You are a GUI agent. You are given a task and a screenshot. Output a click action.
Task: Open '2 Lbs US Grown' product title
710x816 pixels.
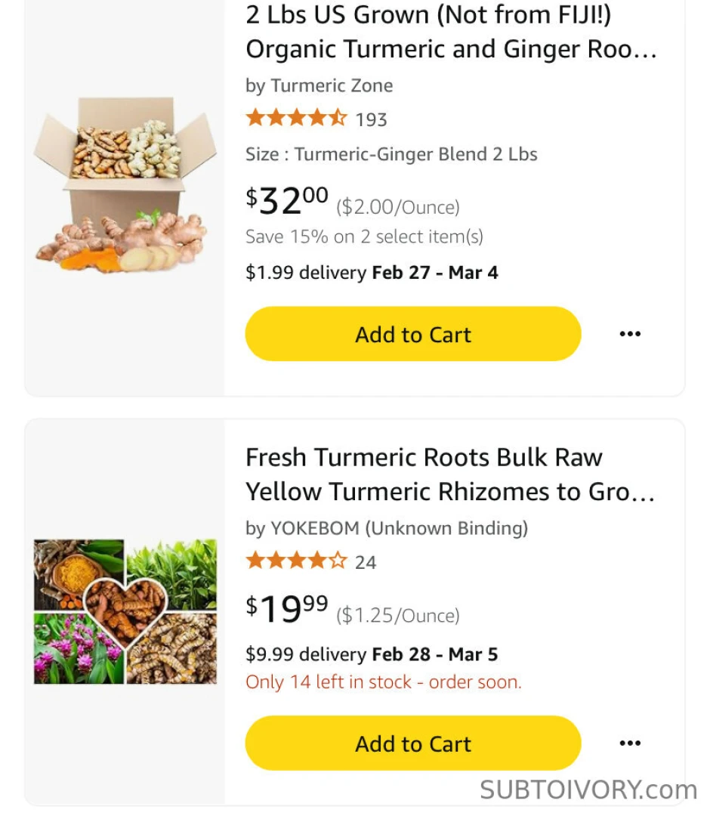point(451,32)
